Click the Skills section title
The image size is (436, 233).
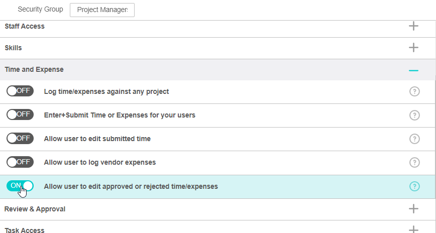point(14,48)
